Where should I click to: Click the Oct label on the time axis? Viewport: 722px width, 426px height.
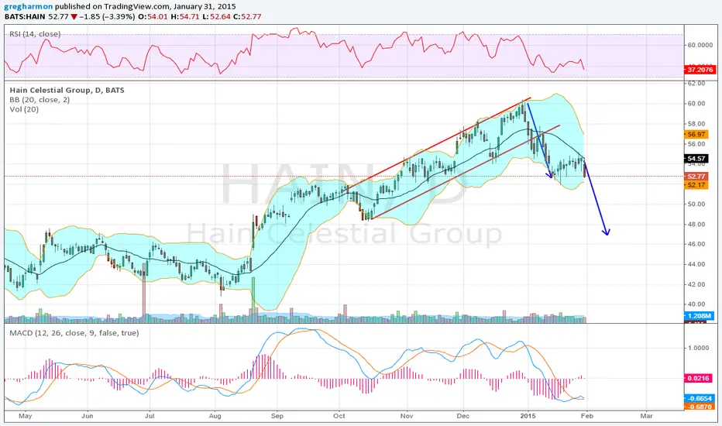click(339, 416)
